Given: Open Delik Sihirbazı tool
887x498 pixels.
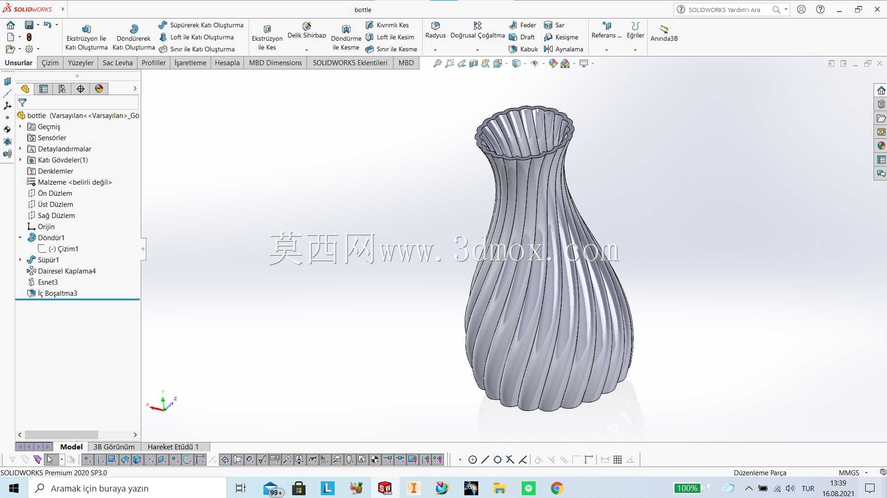Looking at the screenshot, I should [306, 31].
